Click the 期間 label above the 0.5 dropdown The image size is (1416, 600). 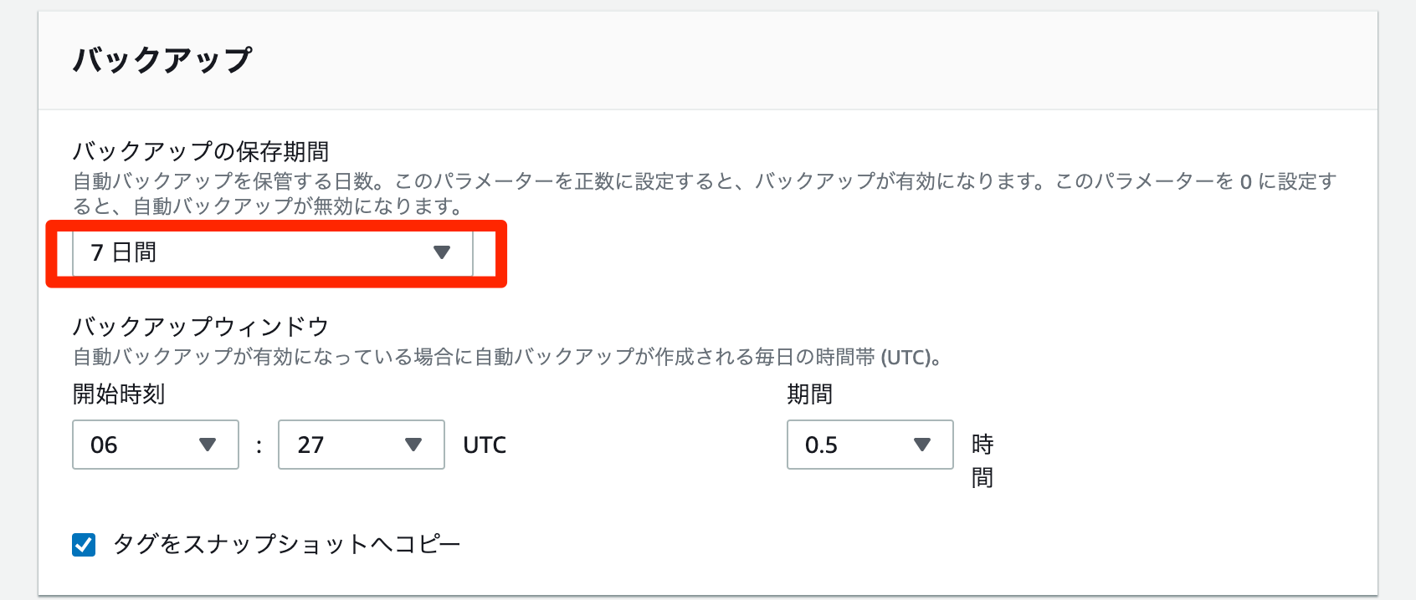tap(809, 394)
